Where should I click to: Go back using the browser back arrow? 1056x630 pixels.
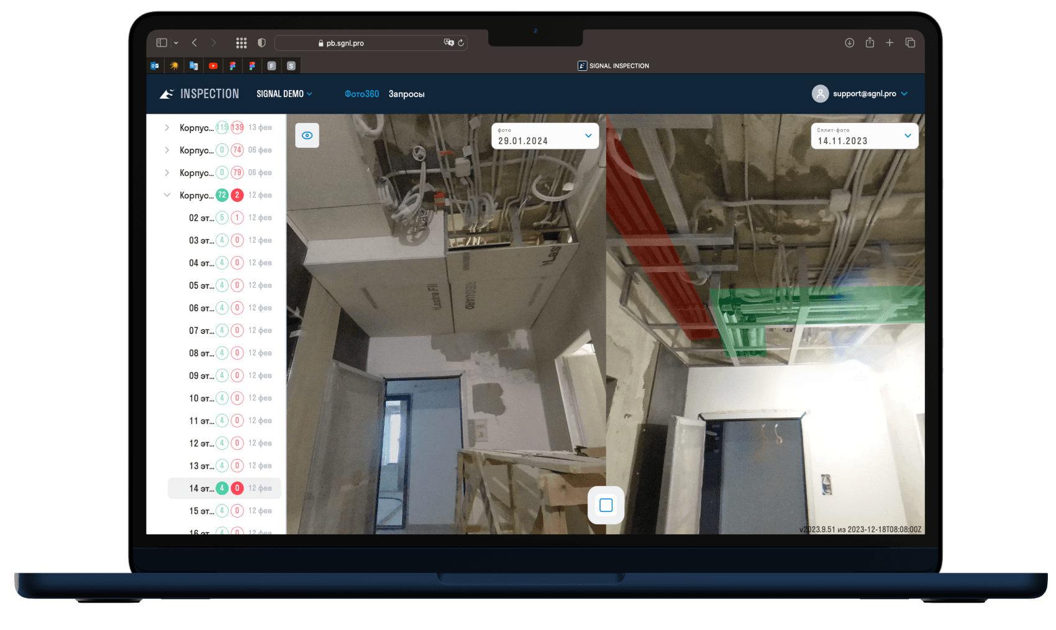pos(194,43)
